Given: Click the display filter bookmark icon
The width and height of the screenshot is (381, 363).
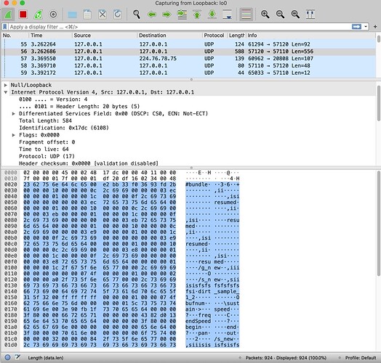Looking at the screenshot, I should tap(5, 27).
